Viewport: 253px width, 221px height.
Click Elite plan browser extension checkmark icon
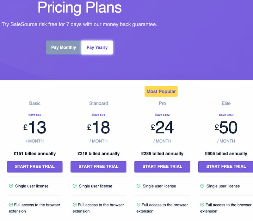point(202,205)
